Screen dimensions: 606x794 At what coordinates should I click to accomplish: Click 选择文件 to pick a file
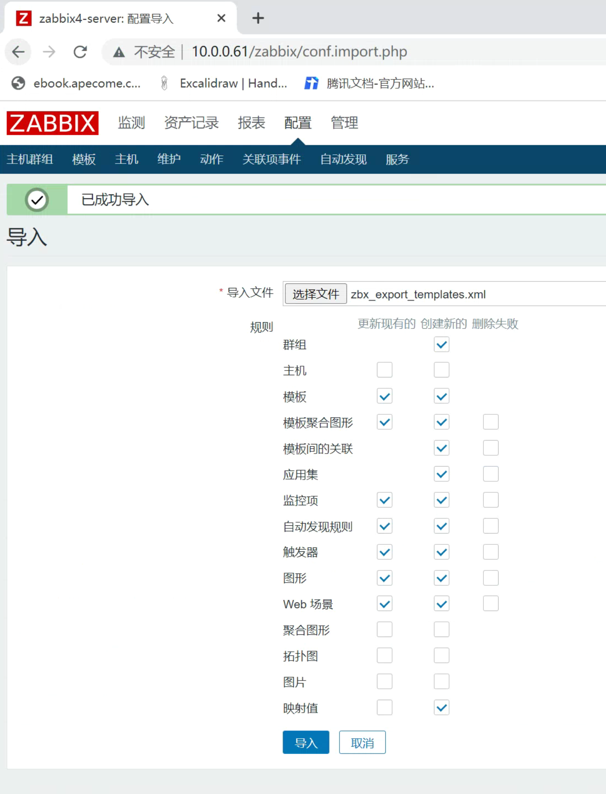pyautogui.click(x=316, y=294)
